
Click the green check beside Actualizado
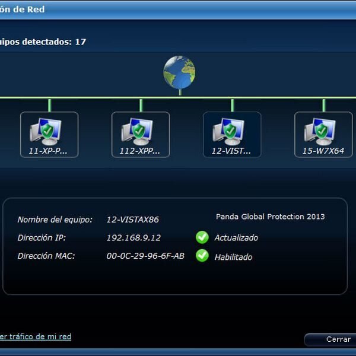coord(202,237)
